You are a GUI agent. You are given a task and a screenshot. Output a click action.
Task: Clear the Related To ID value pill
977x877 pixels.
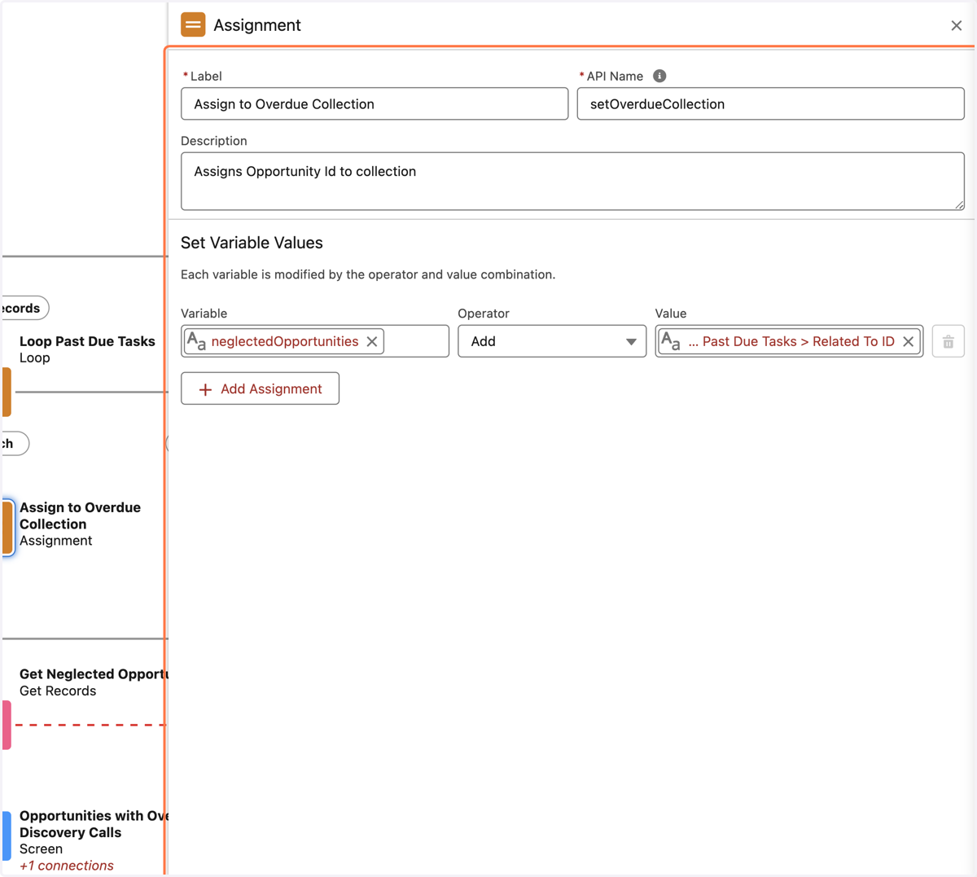pos(909,341)
